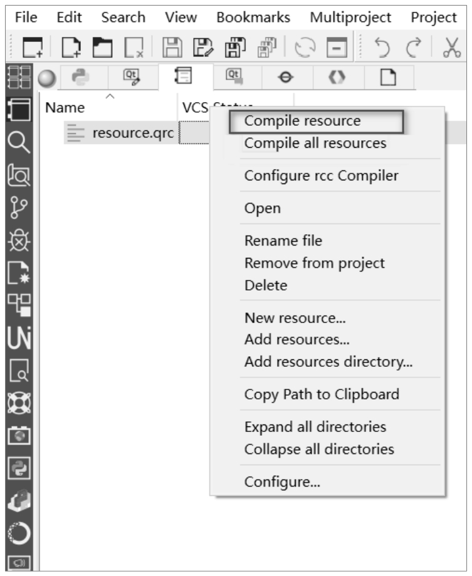Choose Add resources directory...
Image resolution: width=472 pixels, height=576 pixels.
[x=328, y=363]
